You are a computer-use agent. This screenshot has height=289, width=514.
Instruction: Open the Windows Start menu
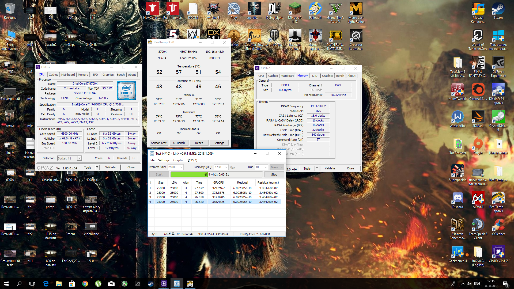6,284
